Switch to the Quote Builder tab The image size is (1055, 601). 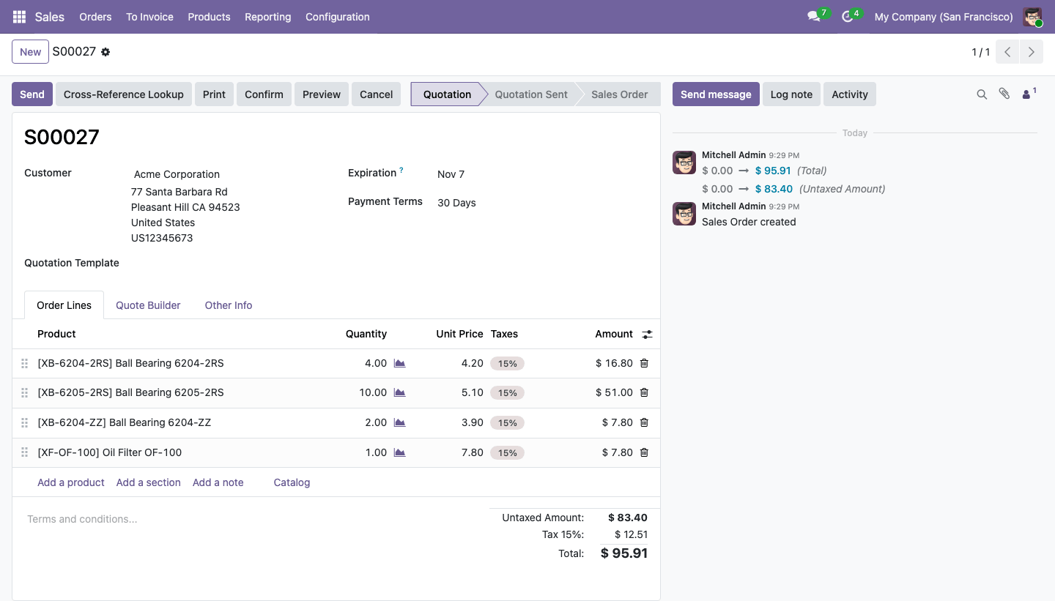point(148,305)
